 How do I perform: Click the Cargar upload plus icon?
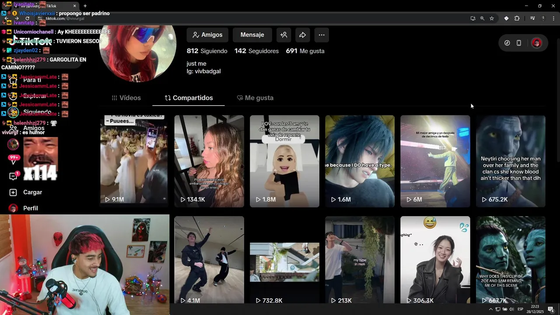(x=13, y=192)
